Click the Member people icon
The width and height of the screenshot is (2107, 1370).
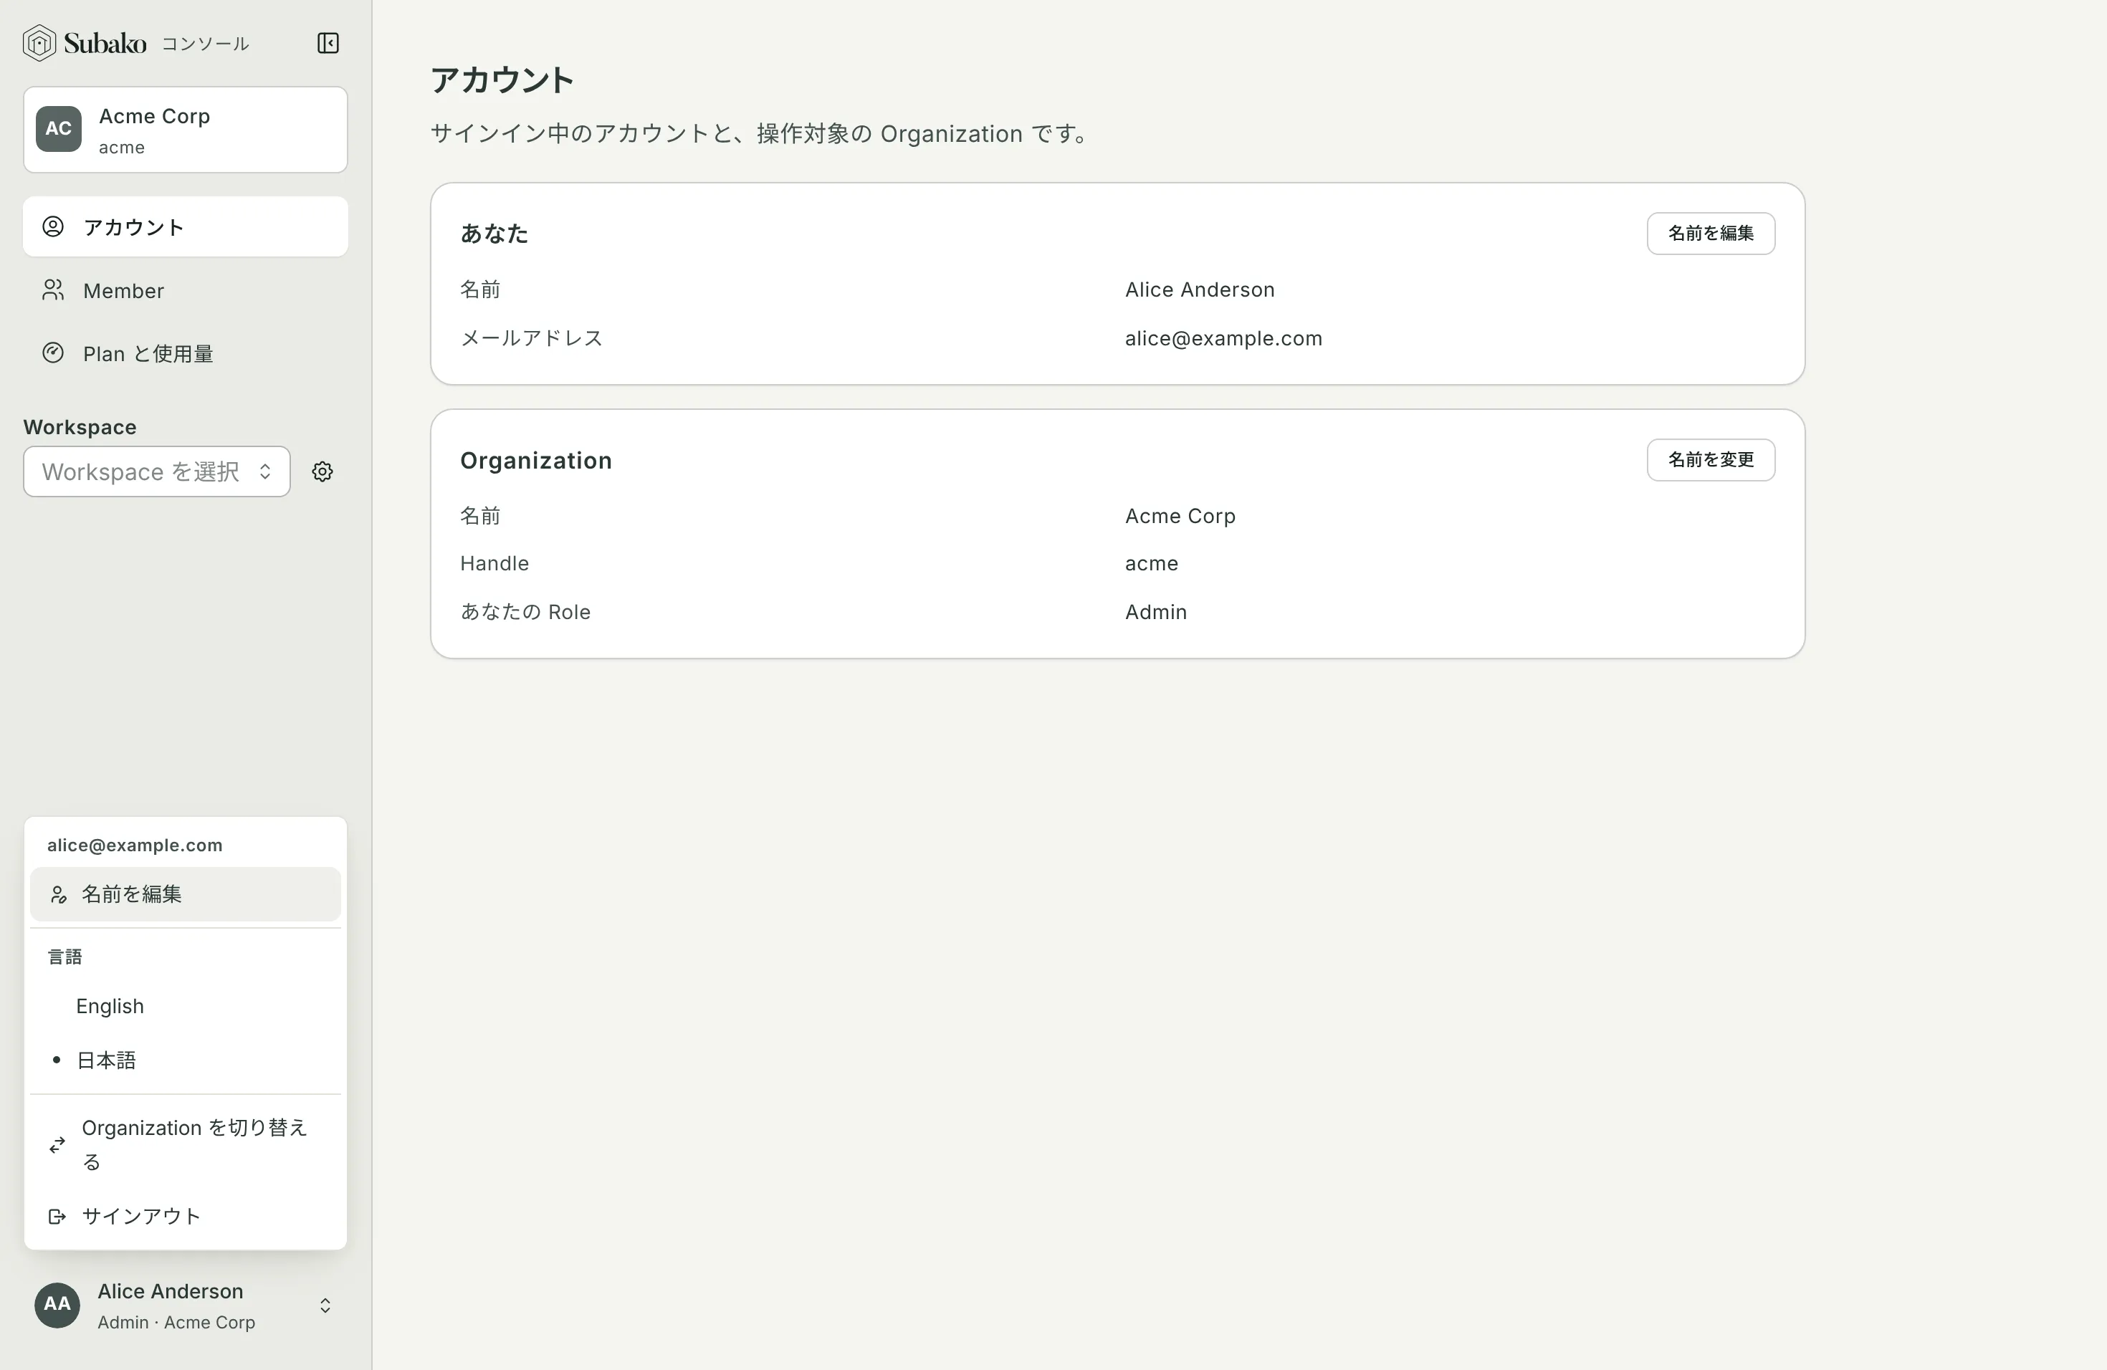pyautogui.click(x=53, y=290)
